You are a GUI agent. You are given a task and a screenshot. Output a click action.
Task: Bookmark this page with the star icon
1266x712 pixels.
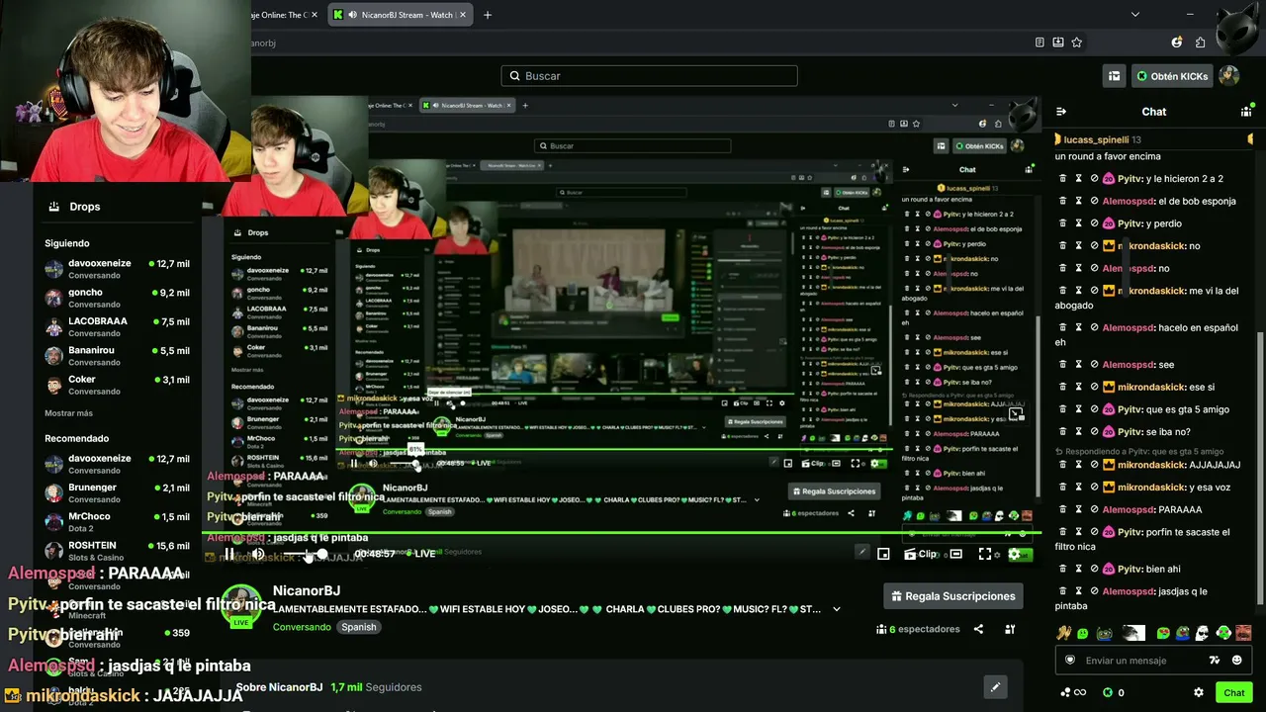tap(1077, 43)
